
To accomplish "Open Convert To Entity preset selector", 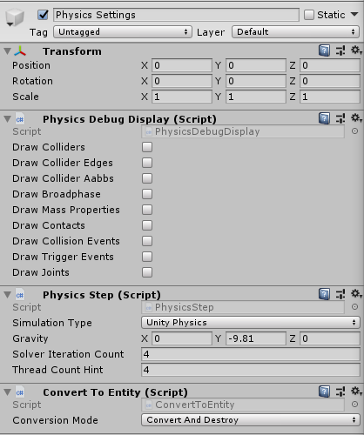I will pyautogui.click(x=340, y=391).
